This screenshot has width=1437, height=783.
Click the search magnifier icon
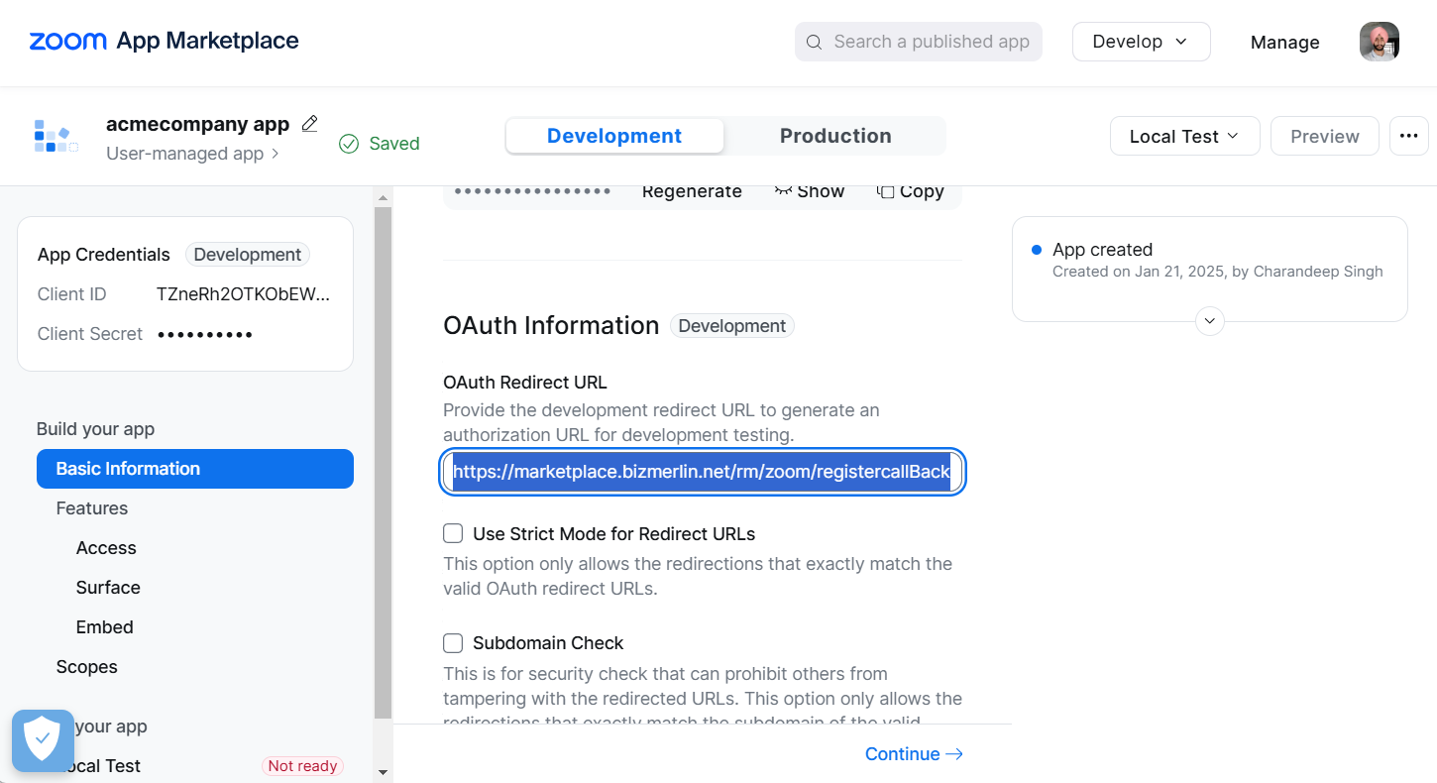[814, 42]
